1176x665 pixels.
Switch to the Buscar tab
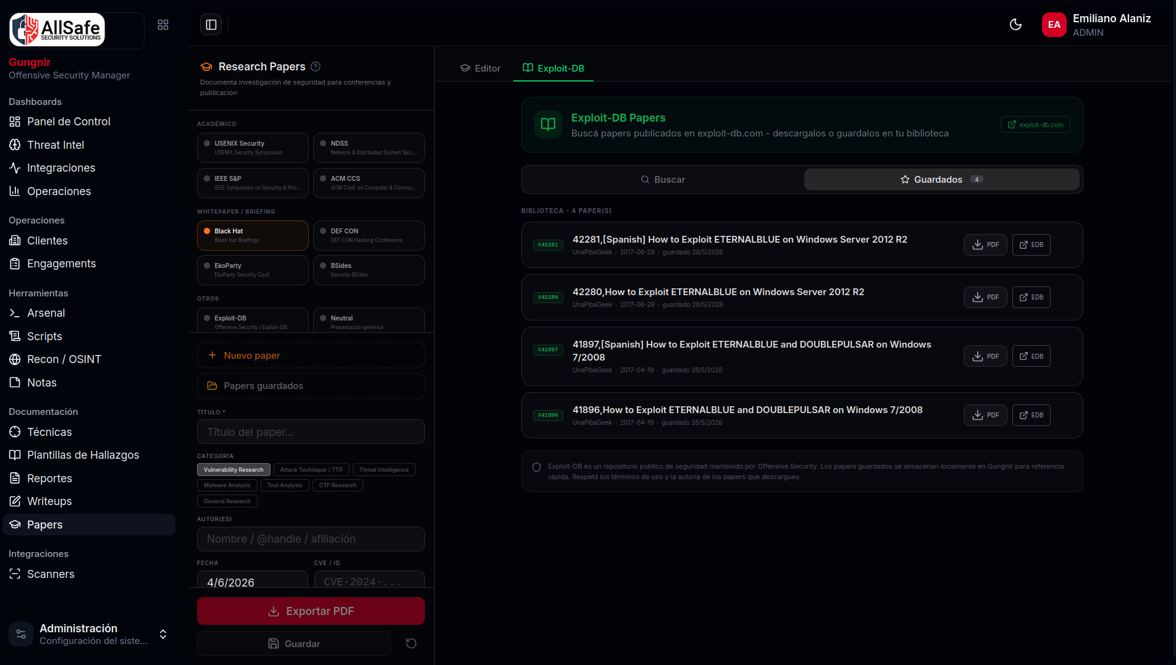pyautogui.click(x=663, y=180)
